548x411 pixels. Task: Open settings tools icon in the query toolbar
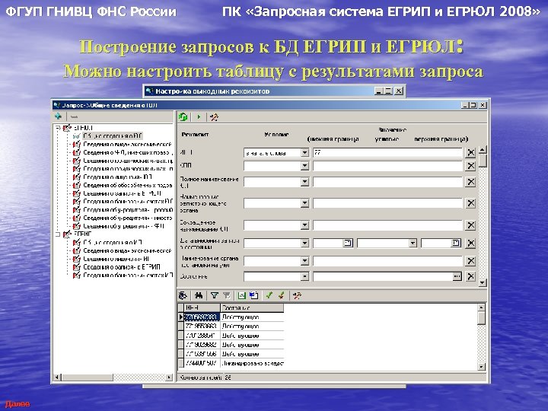point(214,117)
